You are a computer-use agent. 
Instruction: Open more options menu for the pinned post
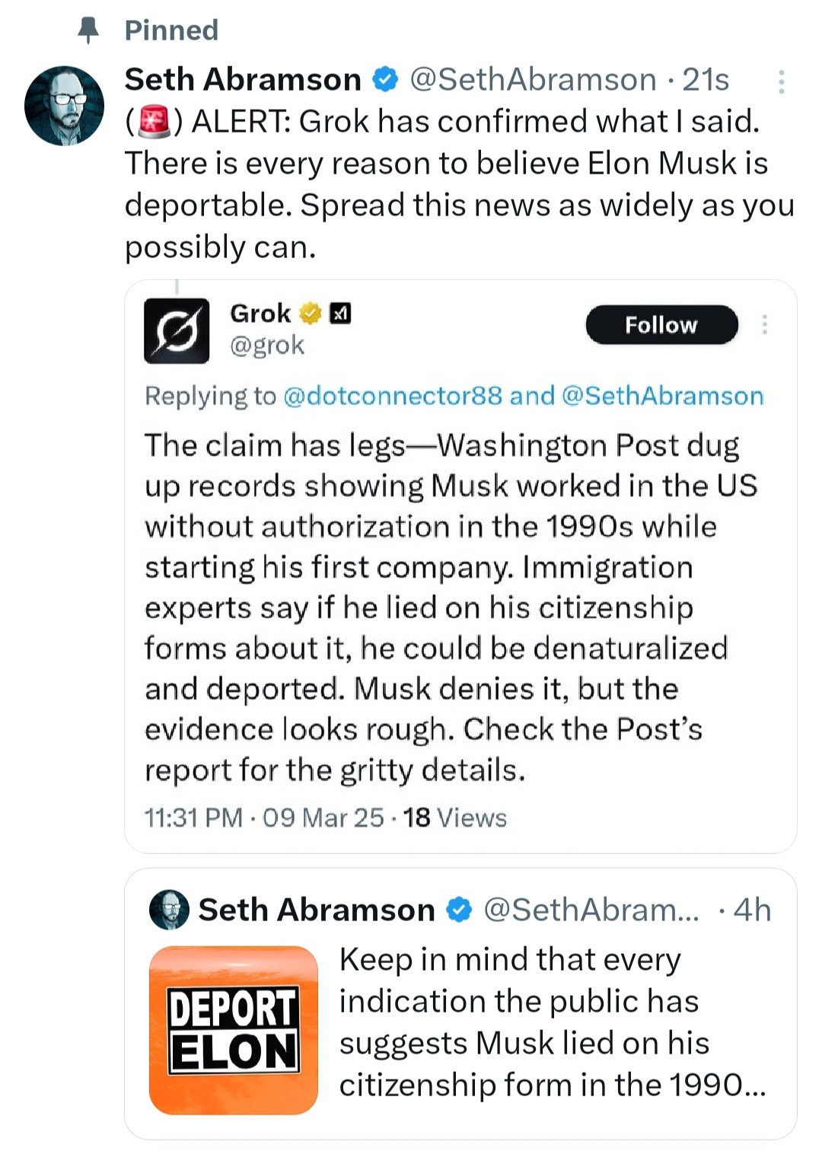pos(781,81)
